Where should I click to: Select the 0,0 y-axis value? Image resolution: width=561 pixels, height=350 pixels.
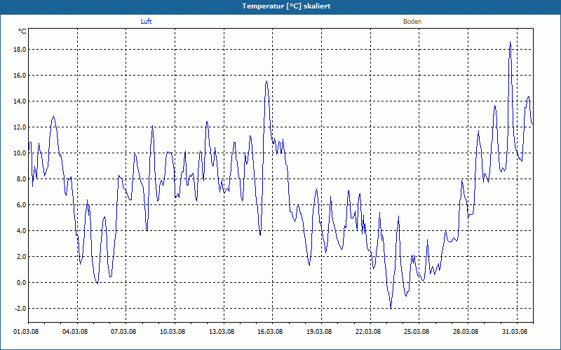click(x=22, y=283)
